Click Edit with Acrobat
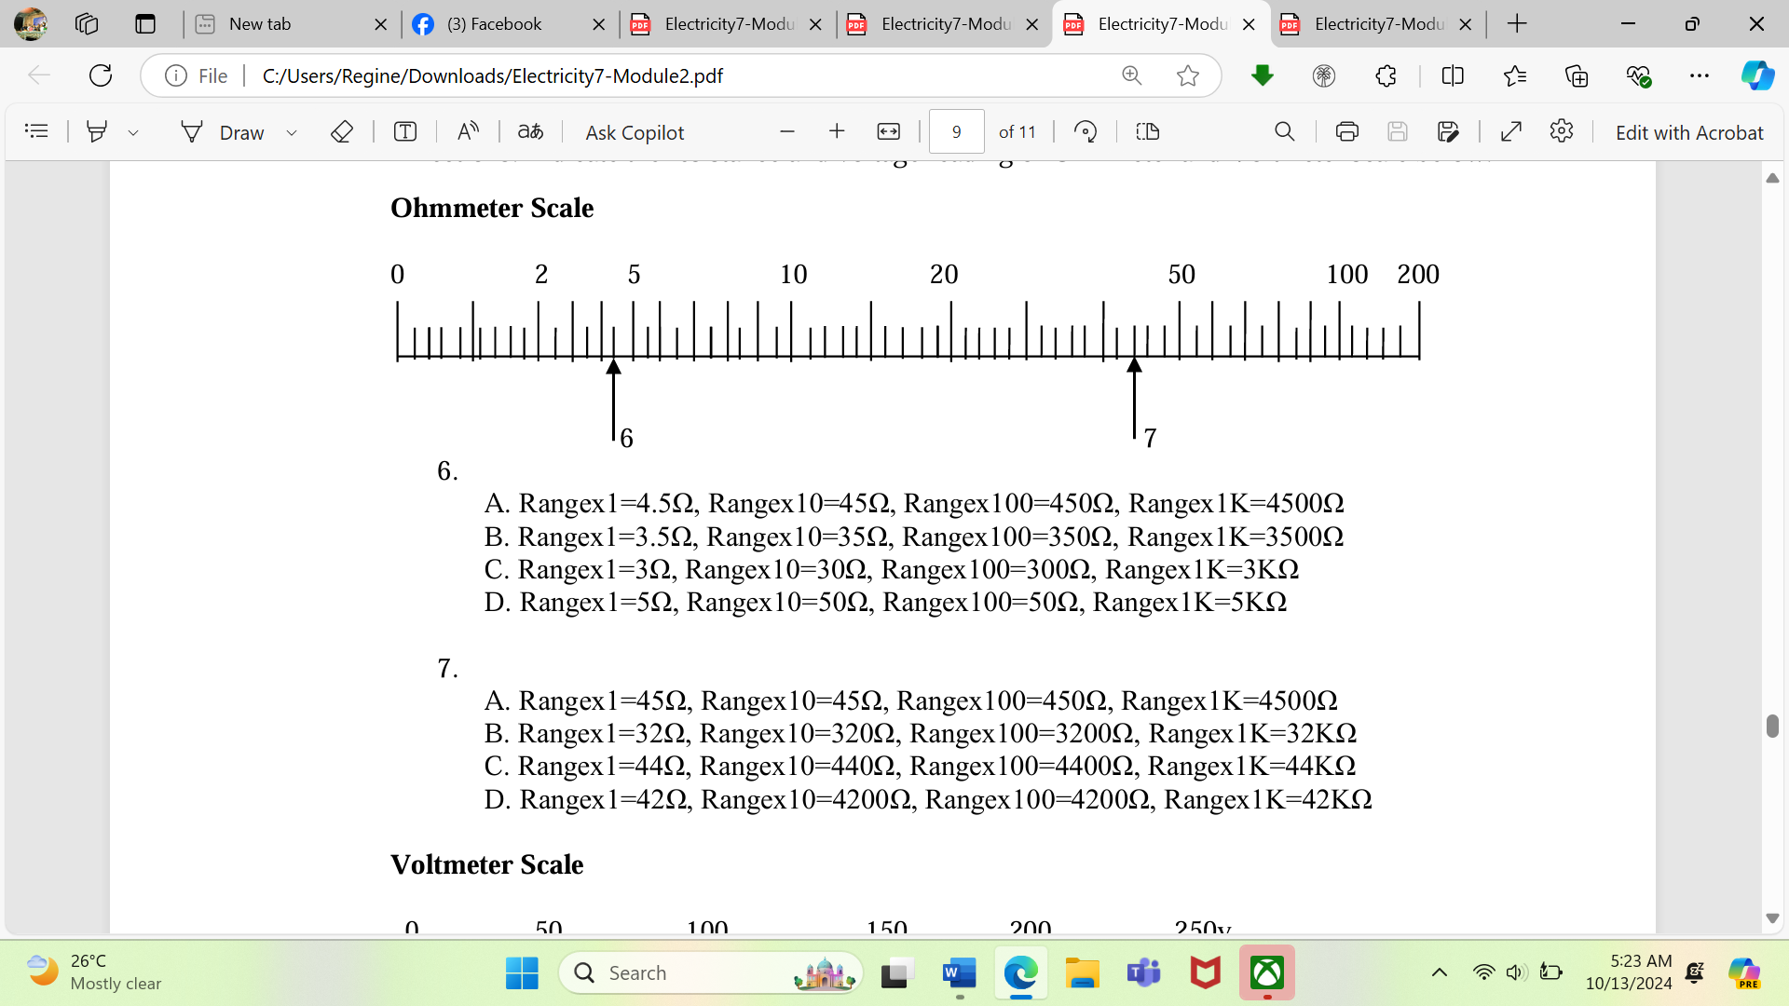The image size is (1789, 1006). (1688, 132)
